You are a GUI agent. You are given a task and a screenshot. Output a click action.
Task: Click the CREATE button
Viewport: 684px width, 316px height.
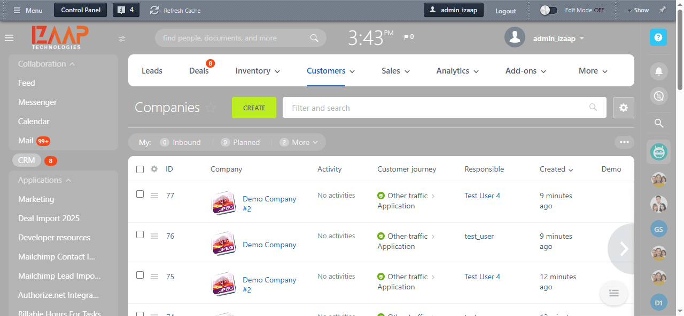[254, 107]
